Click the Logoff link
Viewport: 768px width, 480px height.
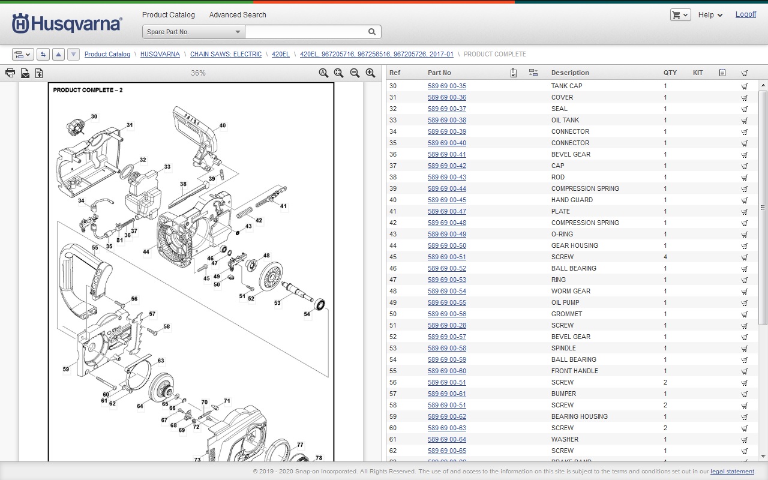click(746, 14)
